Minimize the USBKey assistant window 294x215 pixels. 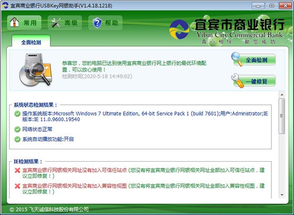(258, 5)
